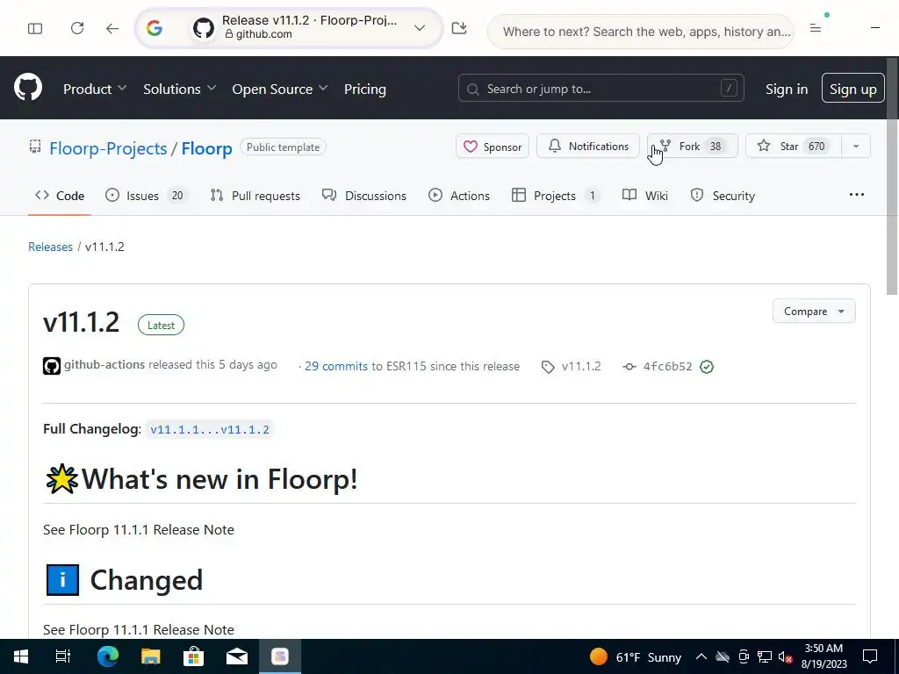This screenshot has height=674, width=899.
Task: Show more repository tabs via ellipsis
Action: pyautogui.click(x=857, y=195)
